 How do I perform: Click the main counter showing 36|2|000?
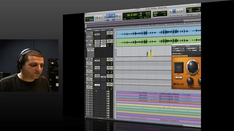tap(132, 15)
